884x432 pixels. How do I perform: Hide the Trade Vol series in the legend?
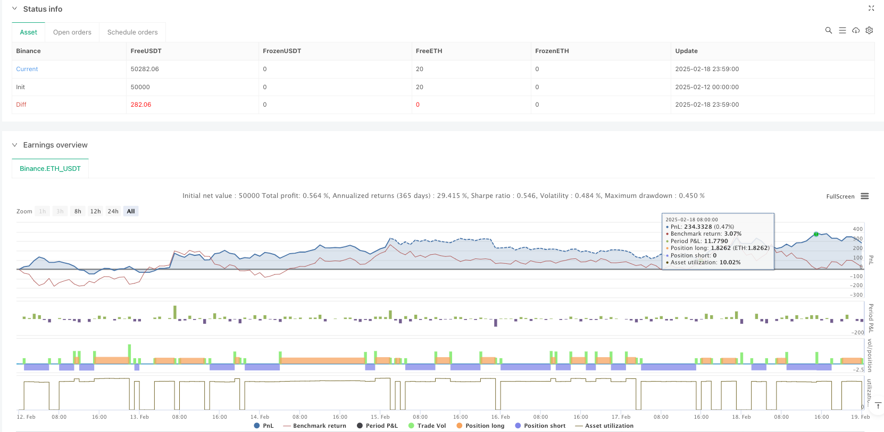[427, 426]
